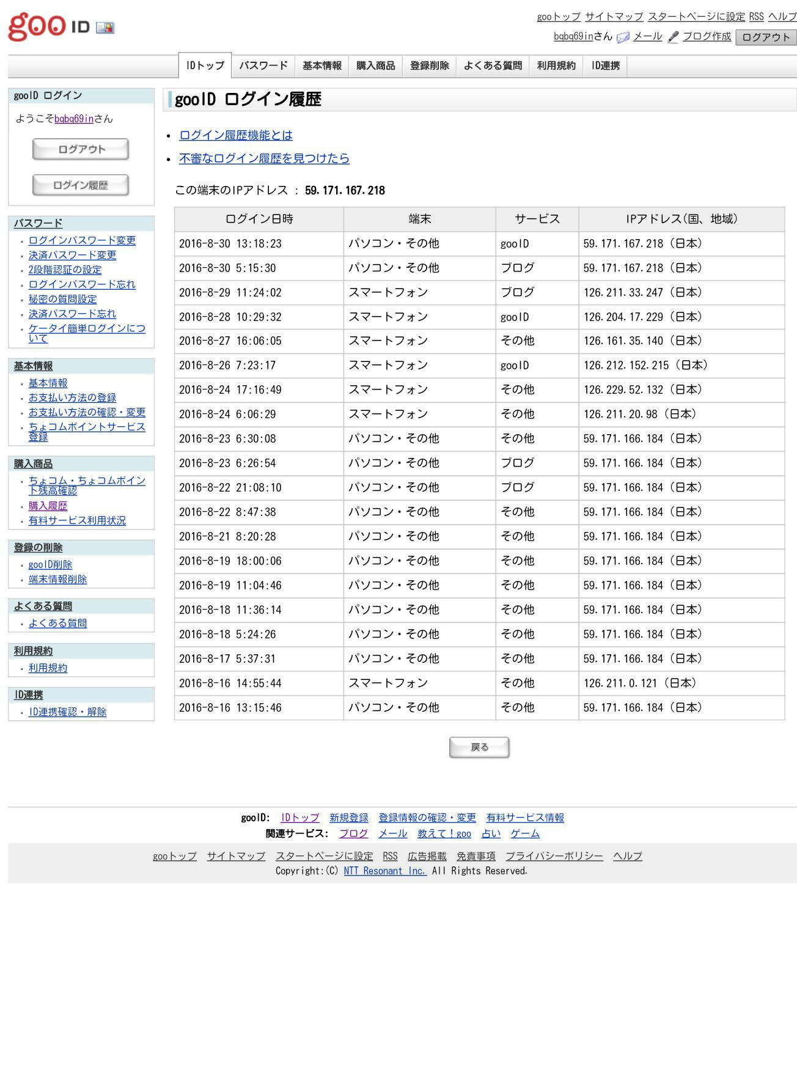Open sidebar よくある質問 list link

pyautogui.click(x=57, y=623)
